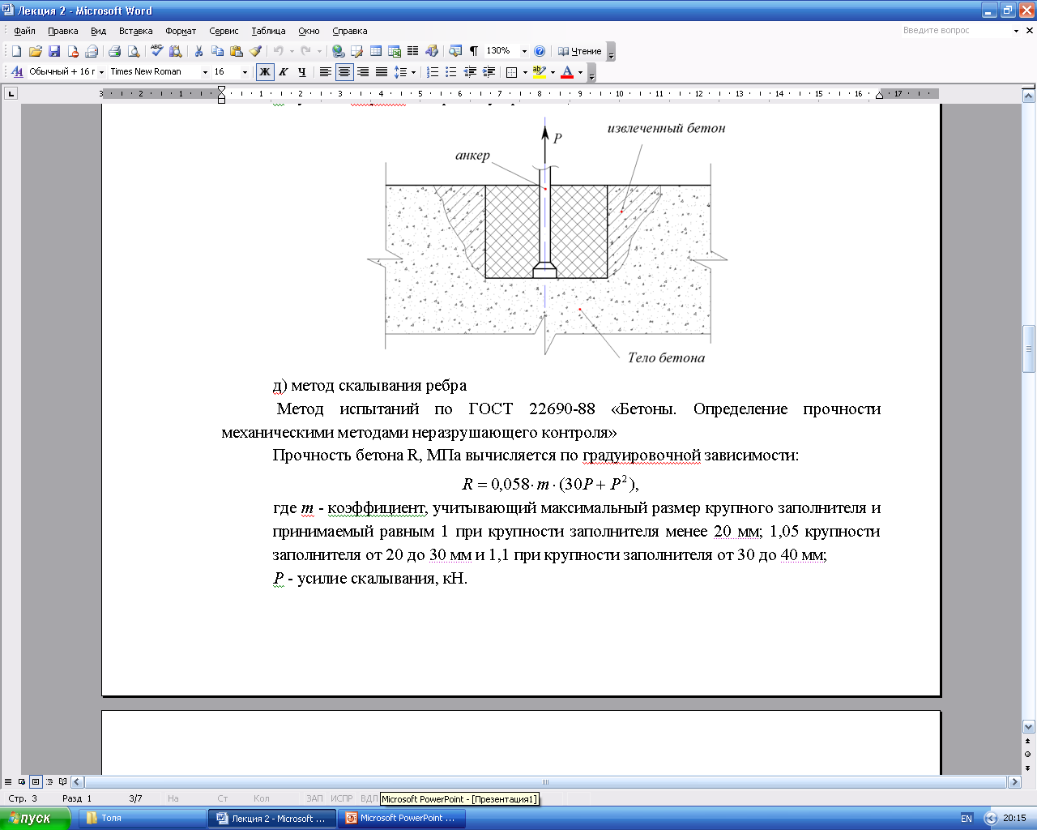Screen dimensions: 1037x830
Task: Open Microsoft Word Help
Action: click(x=540, y=51)
